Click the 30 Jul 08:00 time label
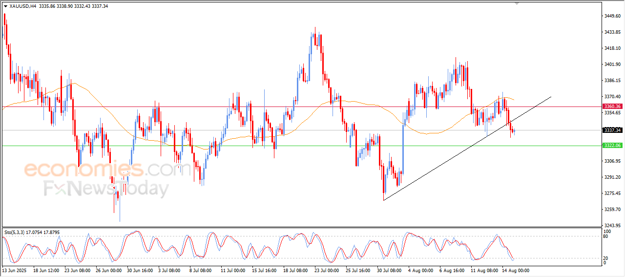 pyautogui.click(x=389, y=270)
